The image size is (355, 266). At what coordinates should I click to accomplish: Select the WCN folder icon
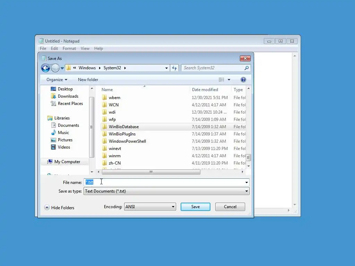point(104,105)
